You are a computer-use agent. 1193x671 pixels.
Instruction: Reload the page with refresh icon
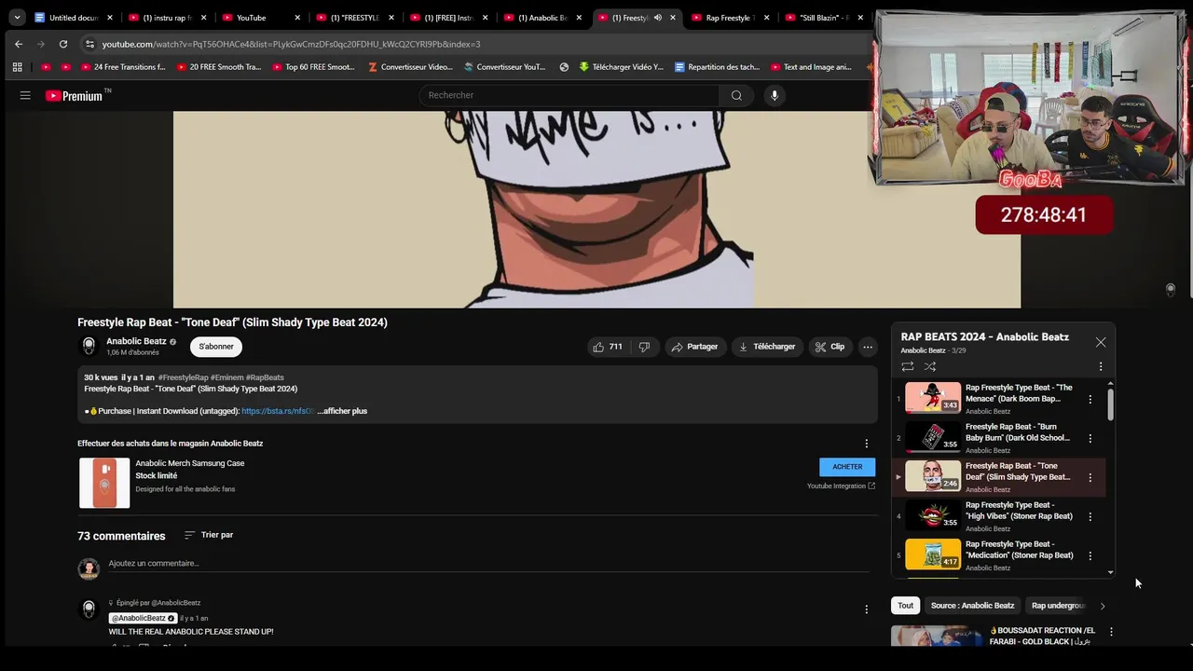coord(62,44)
